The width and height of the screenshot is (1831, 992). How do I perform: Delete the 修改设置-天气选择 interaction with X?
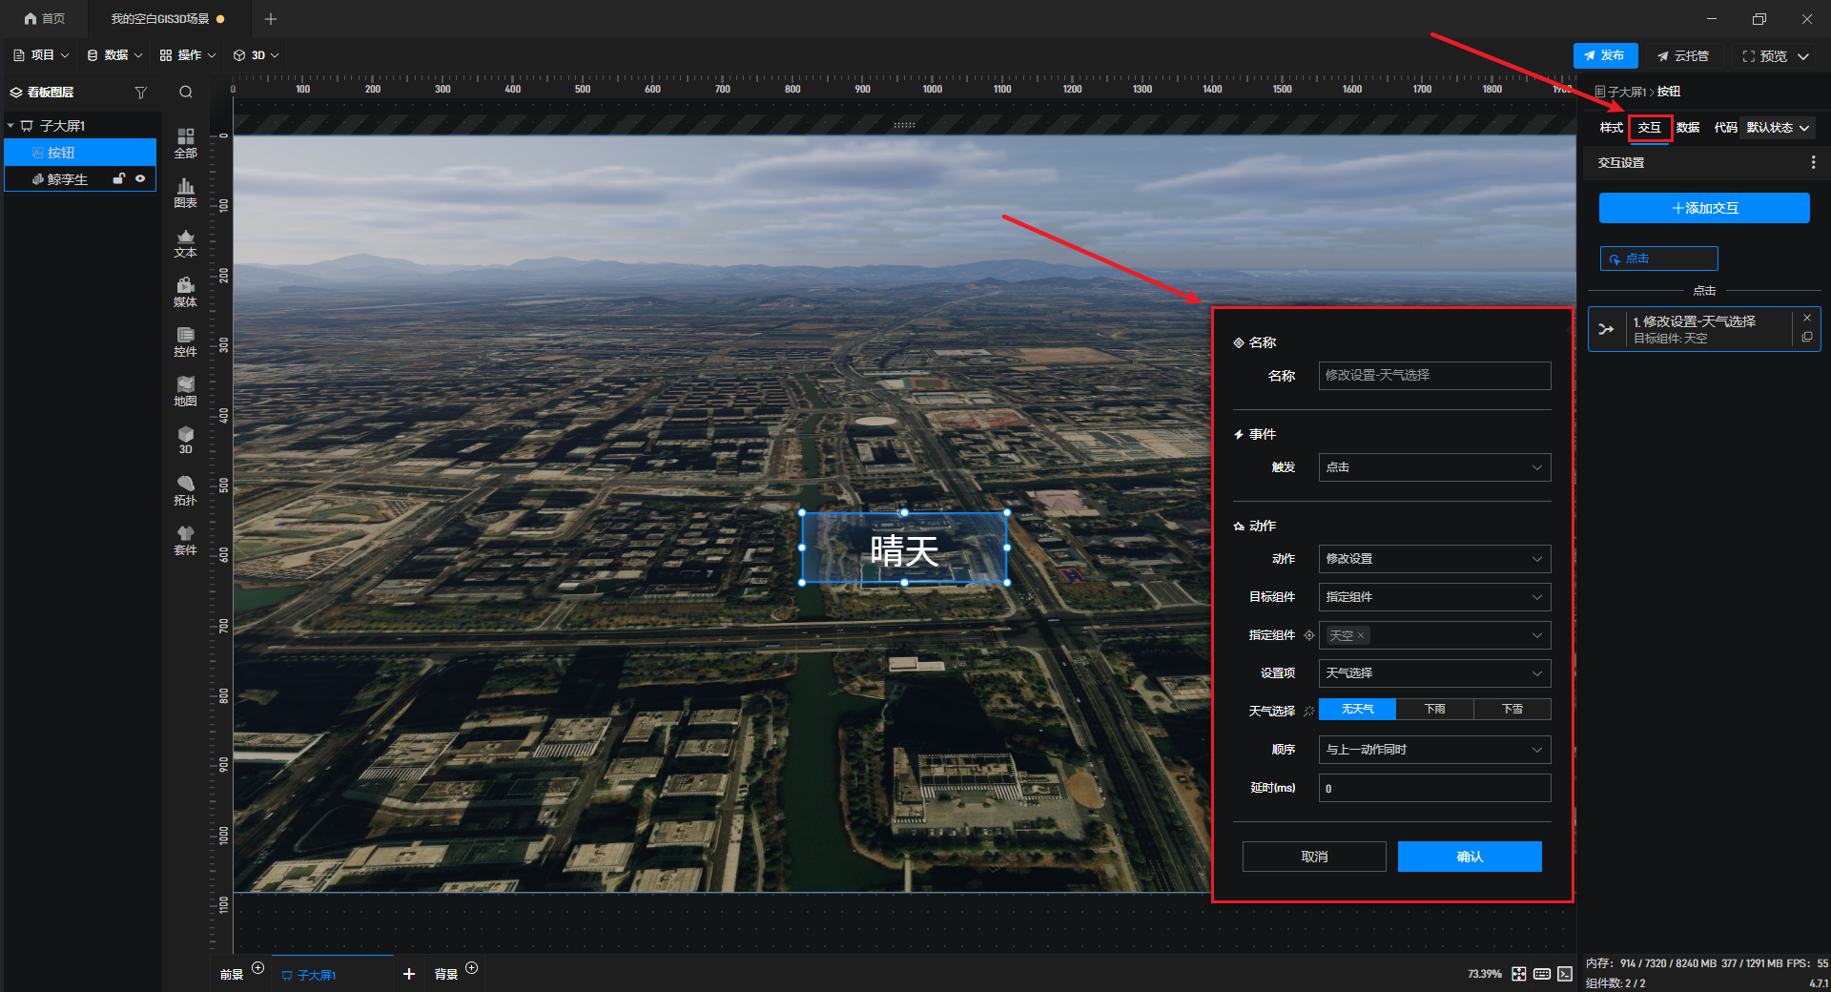pyautogui.click(x=1806, y=318)
